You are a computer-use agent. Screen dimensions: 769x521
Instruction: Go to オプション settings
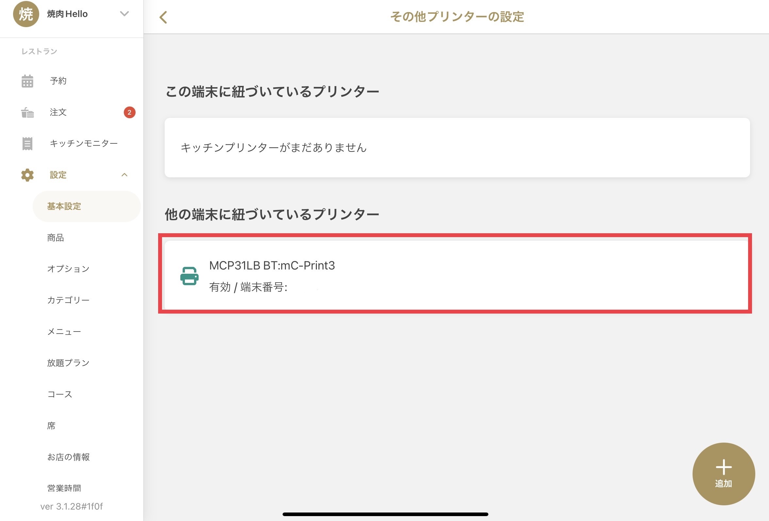click(x=69, y=269)
